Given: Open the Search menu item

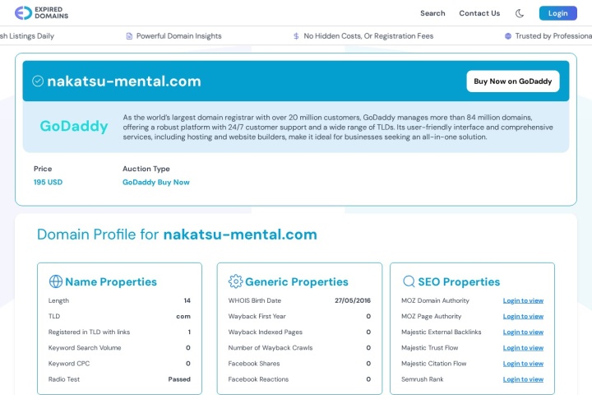Looking at the screenshot, I should coord(432,13).
